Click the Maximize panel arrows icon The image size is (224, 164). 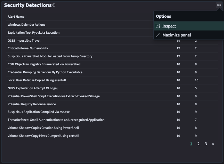click(x=158, y=35)
